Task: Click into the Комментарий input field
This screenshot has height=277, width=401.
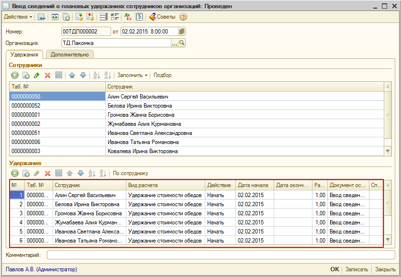Action: click(x=220, y=255)
